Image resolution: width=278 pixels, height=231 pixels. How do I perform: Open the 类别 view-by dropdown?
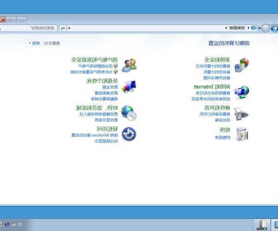[x=34, y=43]
